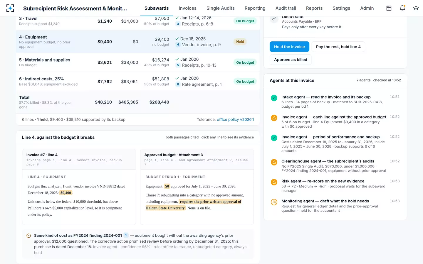The image size is (423, 264).
Task: Open citation badge 3 for Receipts, p. 6–8
Action: (x=178, y=24)
